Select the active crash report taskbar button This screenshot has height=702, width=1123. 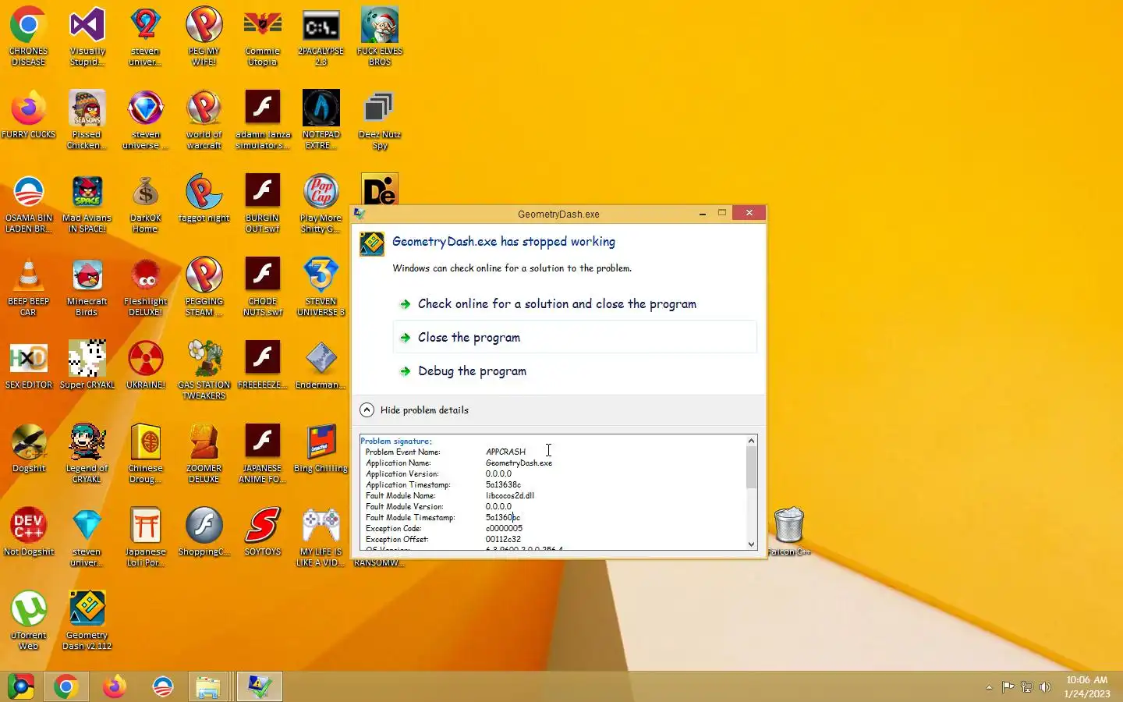260,686
